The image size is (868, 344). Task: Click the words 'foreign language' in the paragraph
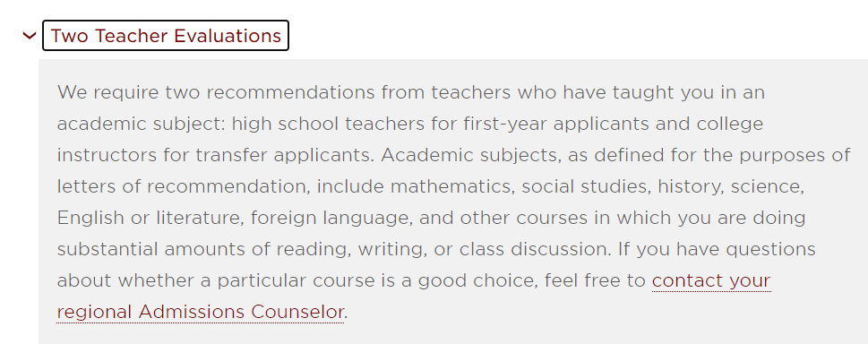tap(331, 218)
